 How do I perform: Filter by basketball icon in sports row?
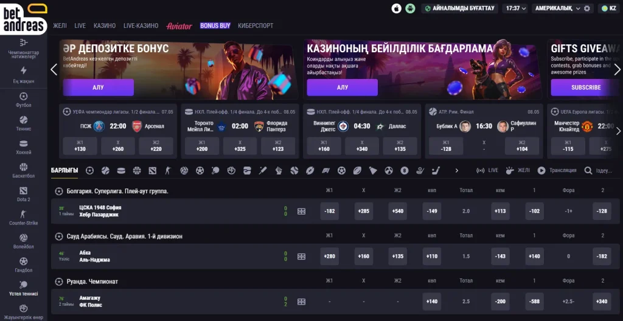pos(137,170)
